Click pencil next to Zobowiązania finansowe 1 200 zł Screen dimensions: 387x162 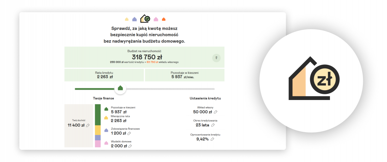tap(129, 133)
